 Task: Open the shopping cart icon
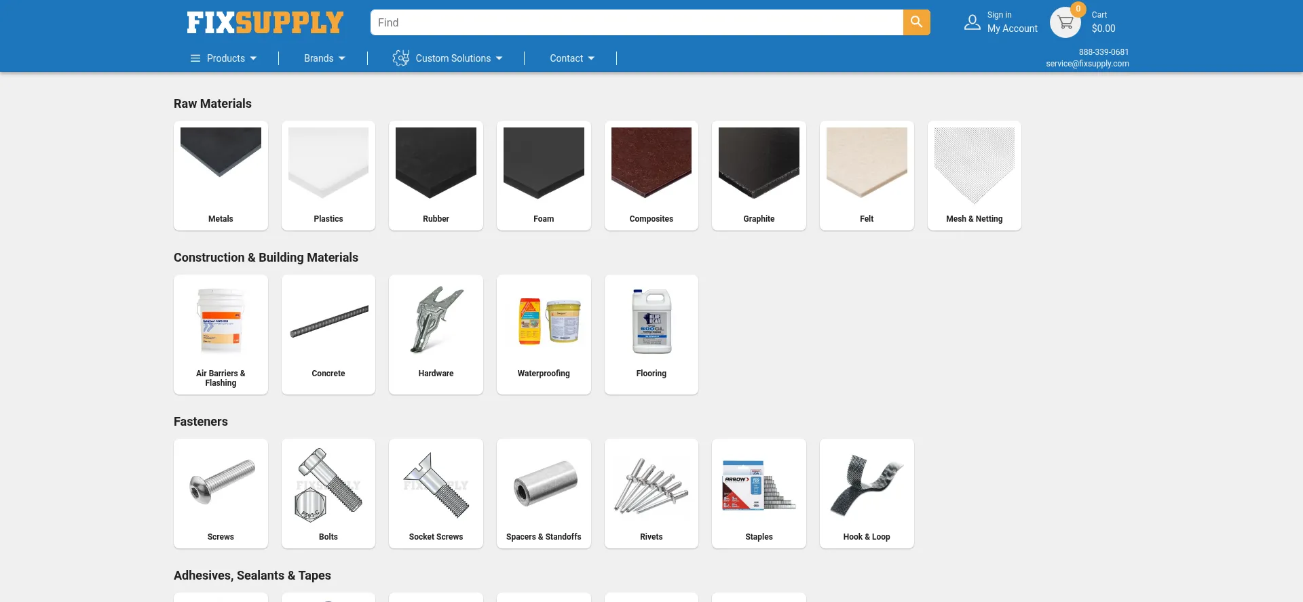[1065, 22]
